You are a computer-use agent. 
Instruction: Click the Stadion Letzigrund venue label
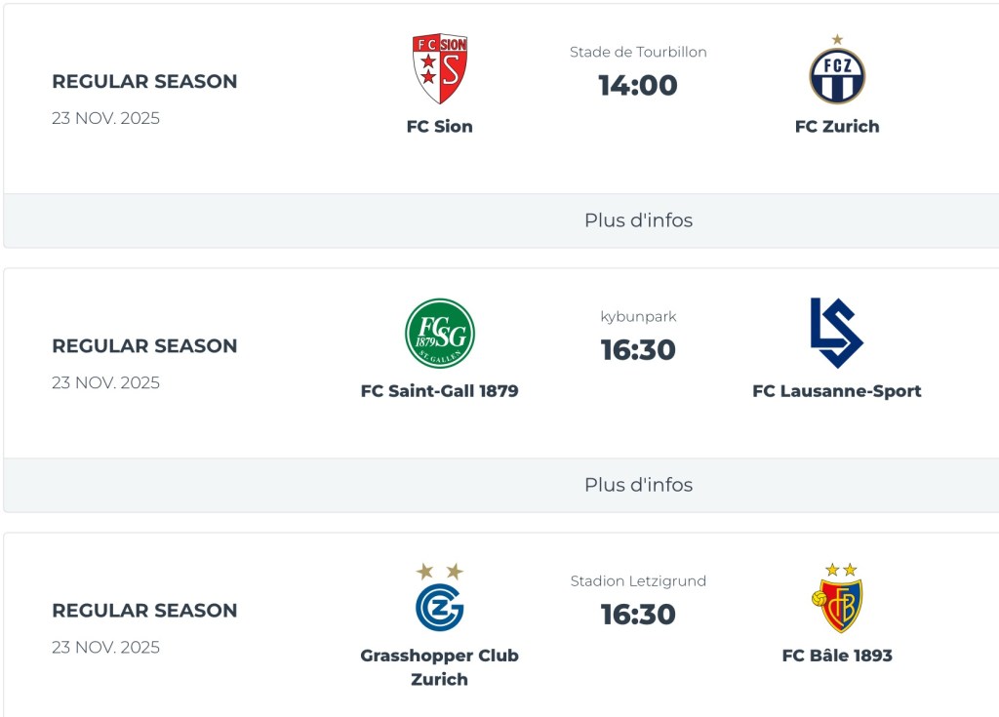click(x=638, y=581)
